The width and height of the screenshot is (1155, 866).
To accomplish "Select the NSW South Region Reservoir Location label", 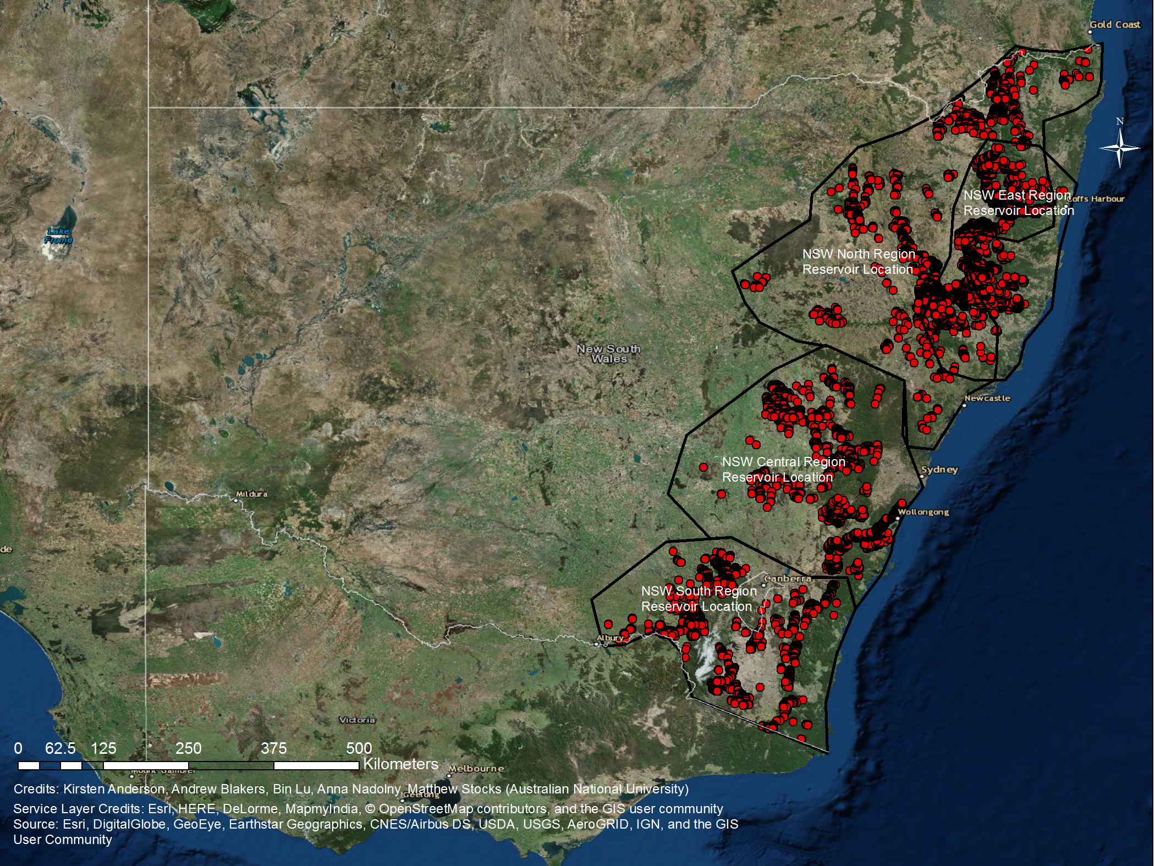I will pos(698,599).
